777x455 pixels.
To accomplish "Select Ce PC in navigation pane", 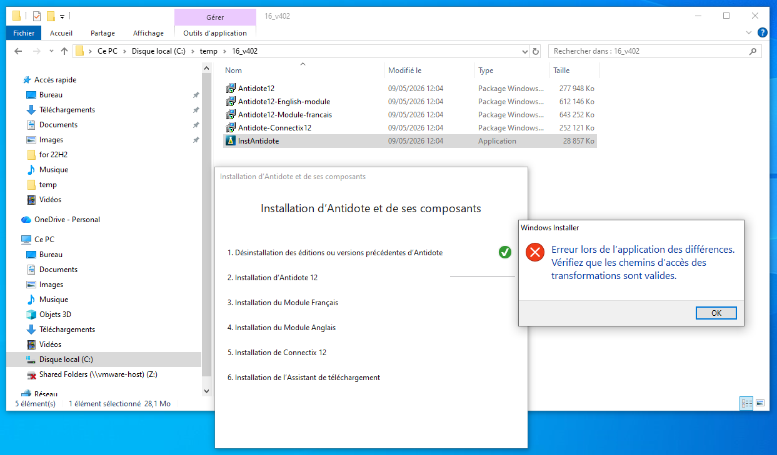I will pos(44,240).
